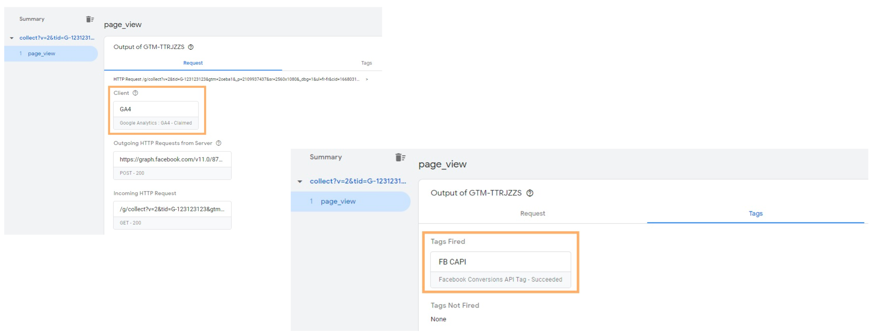Select page_view event in the larger lower sidebar
The width and height of the screenshot is (869, 334).
point(338,201)
